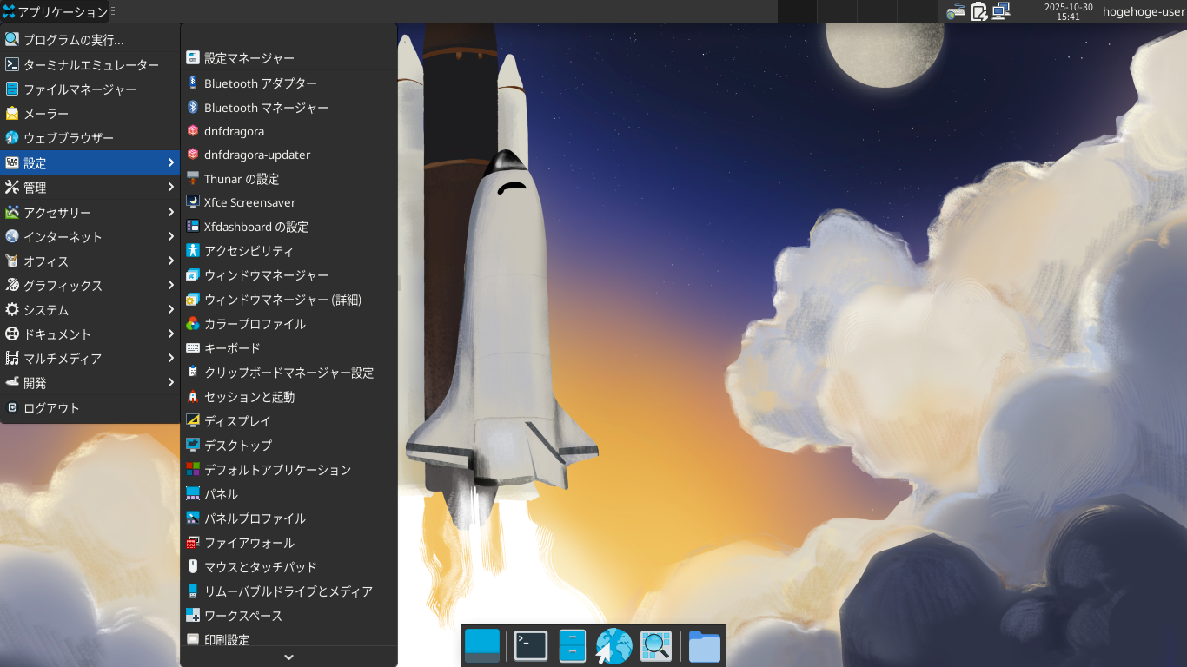Click the ワークスペース icon
Screen dimensions: 1187x667
pos(193,616)
